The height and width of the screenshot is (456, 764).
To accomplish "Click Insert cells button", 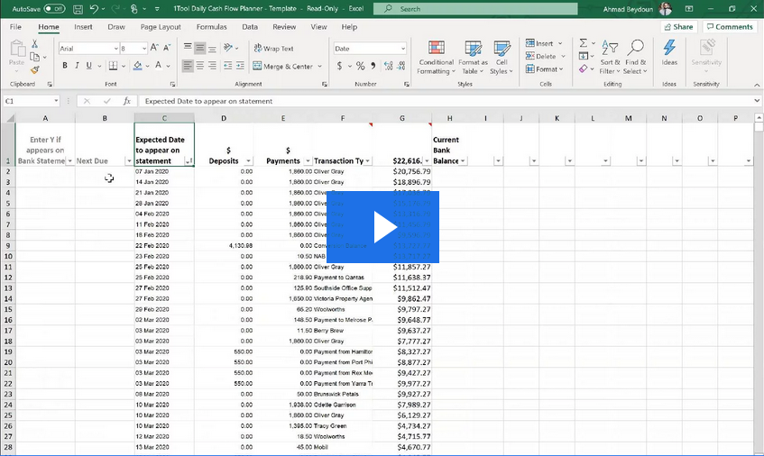I will [540, 43].
